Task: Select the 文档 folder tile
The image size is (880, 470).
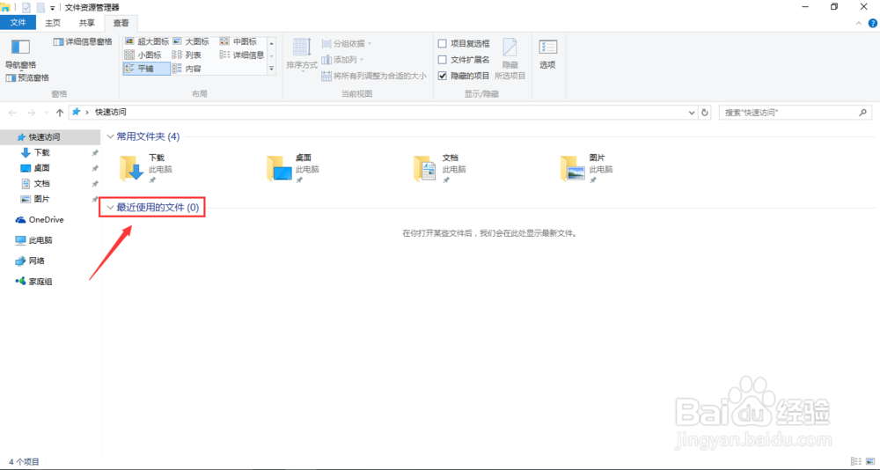Action: (441, 168)
